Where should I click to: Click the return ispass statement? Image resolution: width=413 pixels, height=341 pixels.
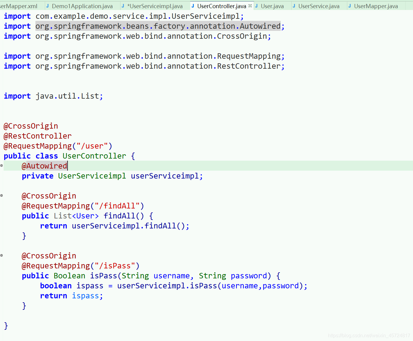click(x=71, y=296)
